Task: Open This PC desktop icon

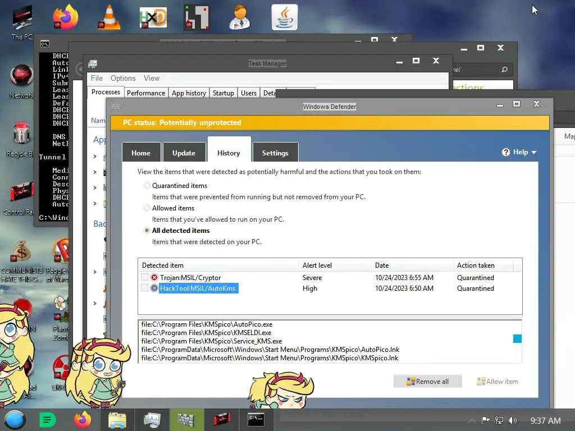Action: [22, 22]
